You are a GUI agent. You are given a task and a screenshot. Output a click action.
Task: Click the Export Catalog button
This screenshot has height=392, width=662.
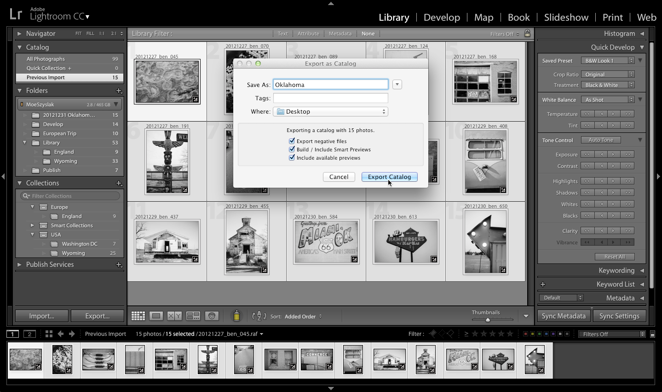tap(389, 177)
